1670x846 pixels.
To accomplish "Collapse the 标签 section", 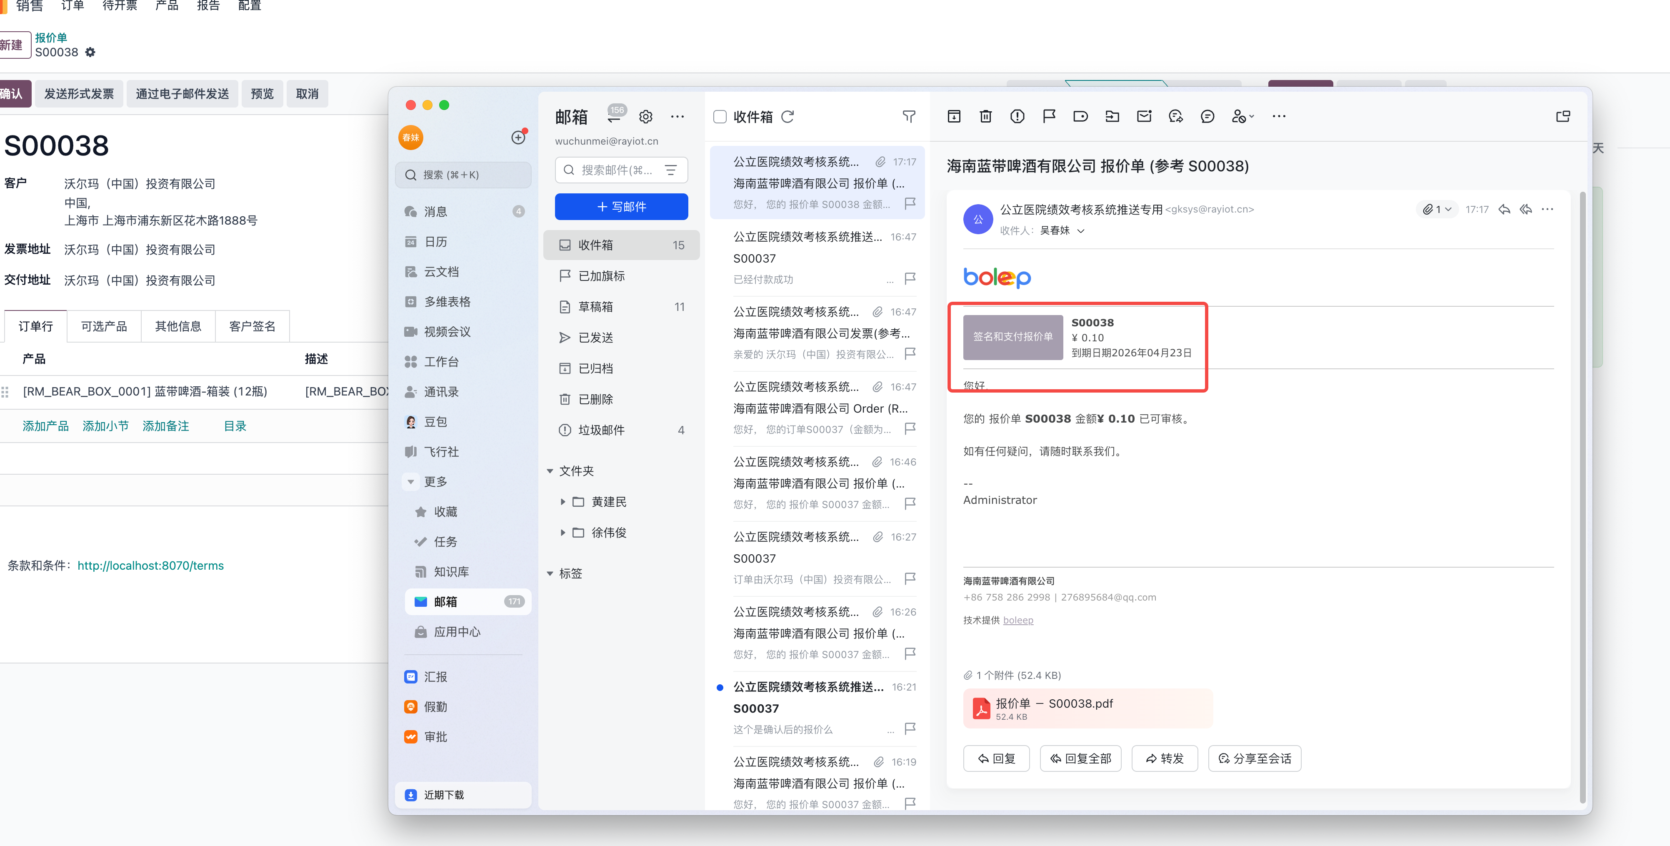I will (550, 574).
